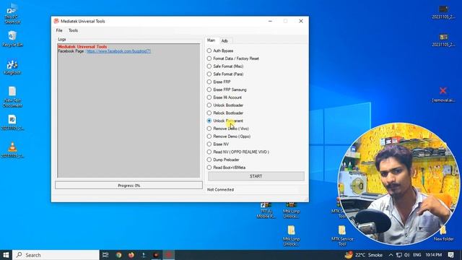Open the New folder desktop icon
Screen dimensions: 462x260
(x=443, y=234)
